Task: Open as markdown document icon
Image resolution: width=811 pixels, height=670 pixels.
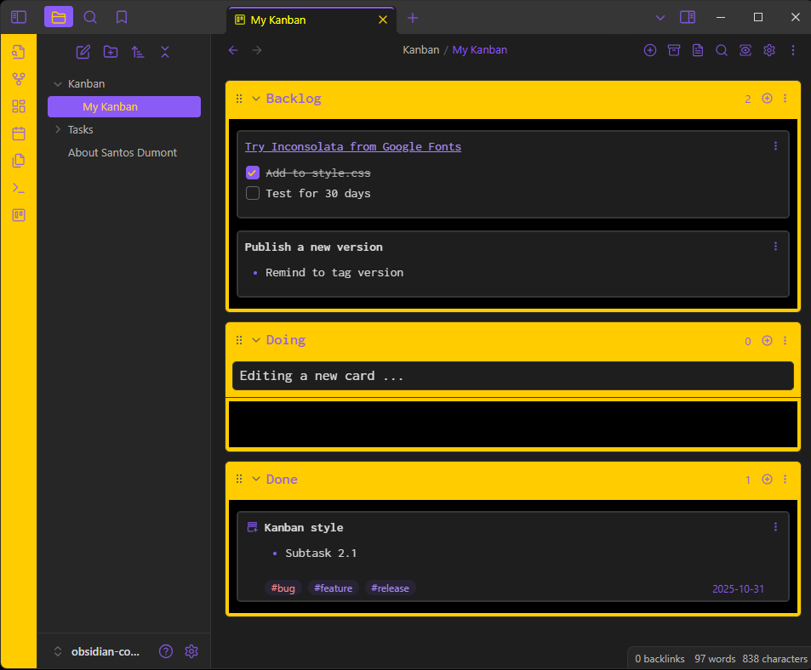Action: [x=698, y=50]
